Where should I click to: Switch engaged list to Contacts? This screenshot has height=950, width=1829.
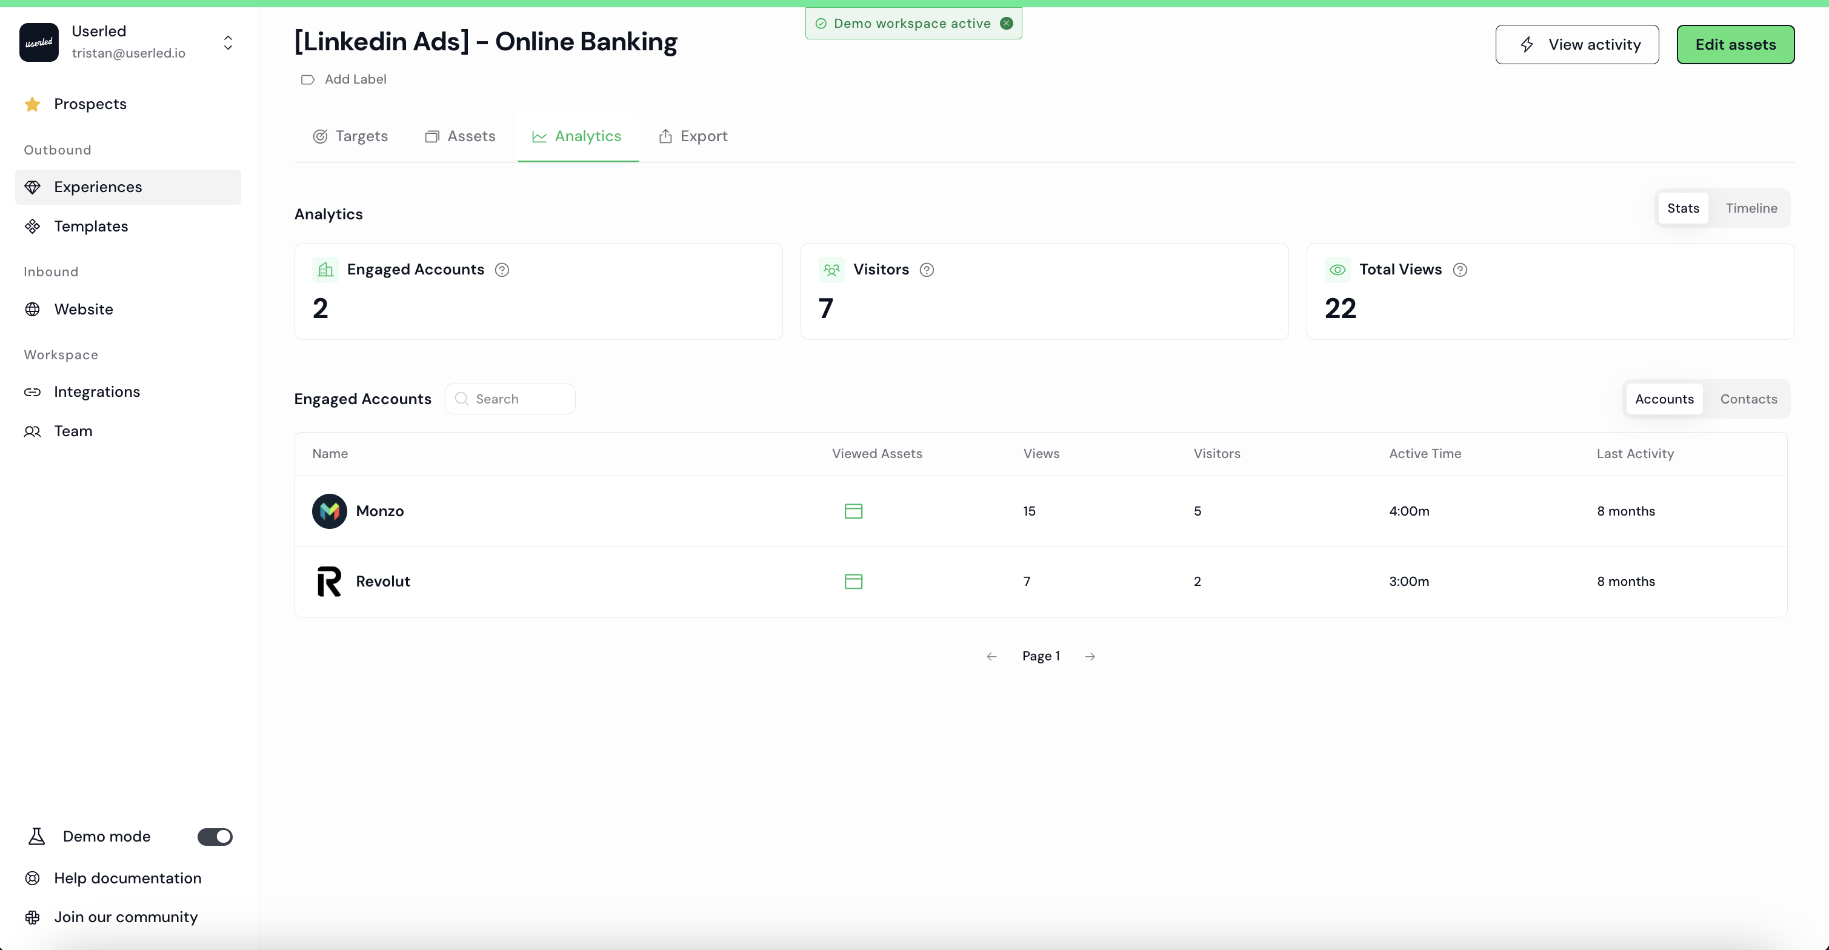(1748, 399)
